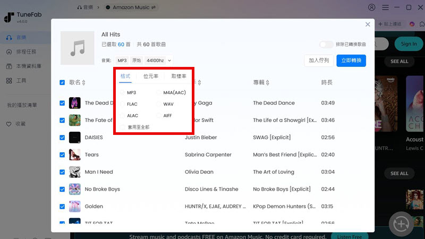Close the All Hits conversion dialog
425x239 pixels.
368,24
